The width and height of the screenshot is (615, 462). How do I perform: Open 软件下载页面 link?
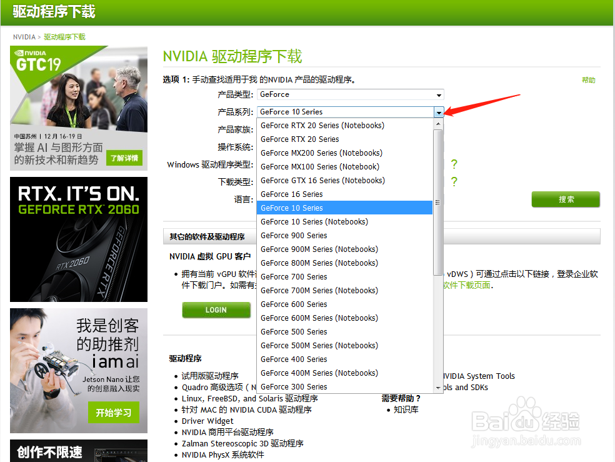click(x=467, y=285)
